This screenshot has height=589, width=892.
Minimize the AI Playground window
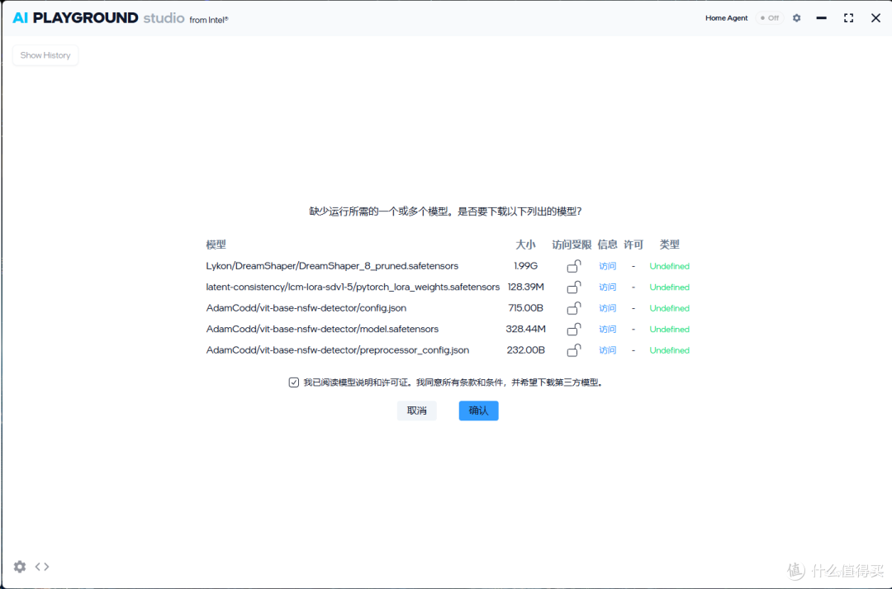coord(821,18)
